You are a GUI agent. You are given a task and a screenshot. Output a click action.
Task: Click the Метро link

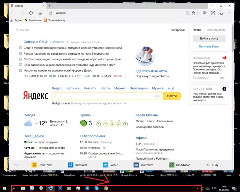[140, 121]
